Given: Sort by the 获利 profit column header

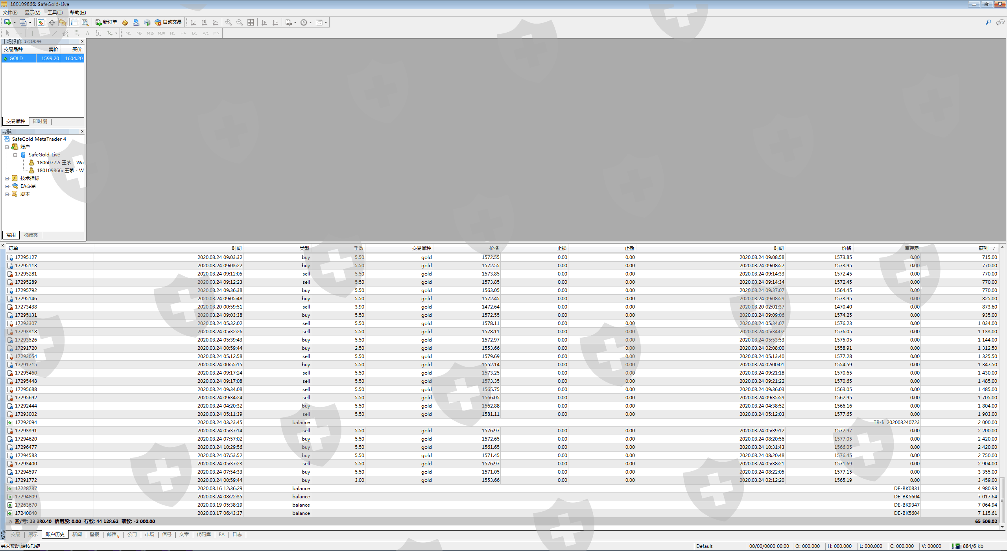Looking at the screenshot, I should coord(983,248).
